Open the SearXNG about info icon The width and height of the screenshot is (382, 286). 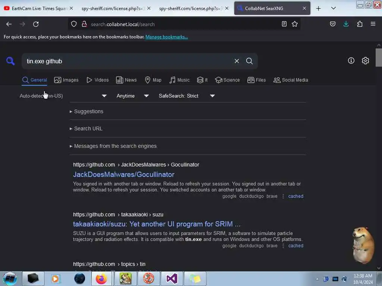[351, 61]
